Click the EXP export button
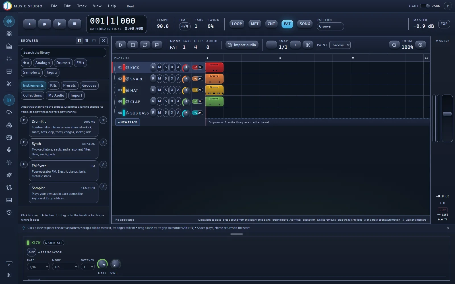 pyautogui.click(x=444, y=24)
